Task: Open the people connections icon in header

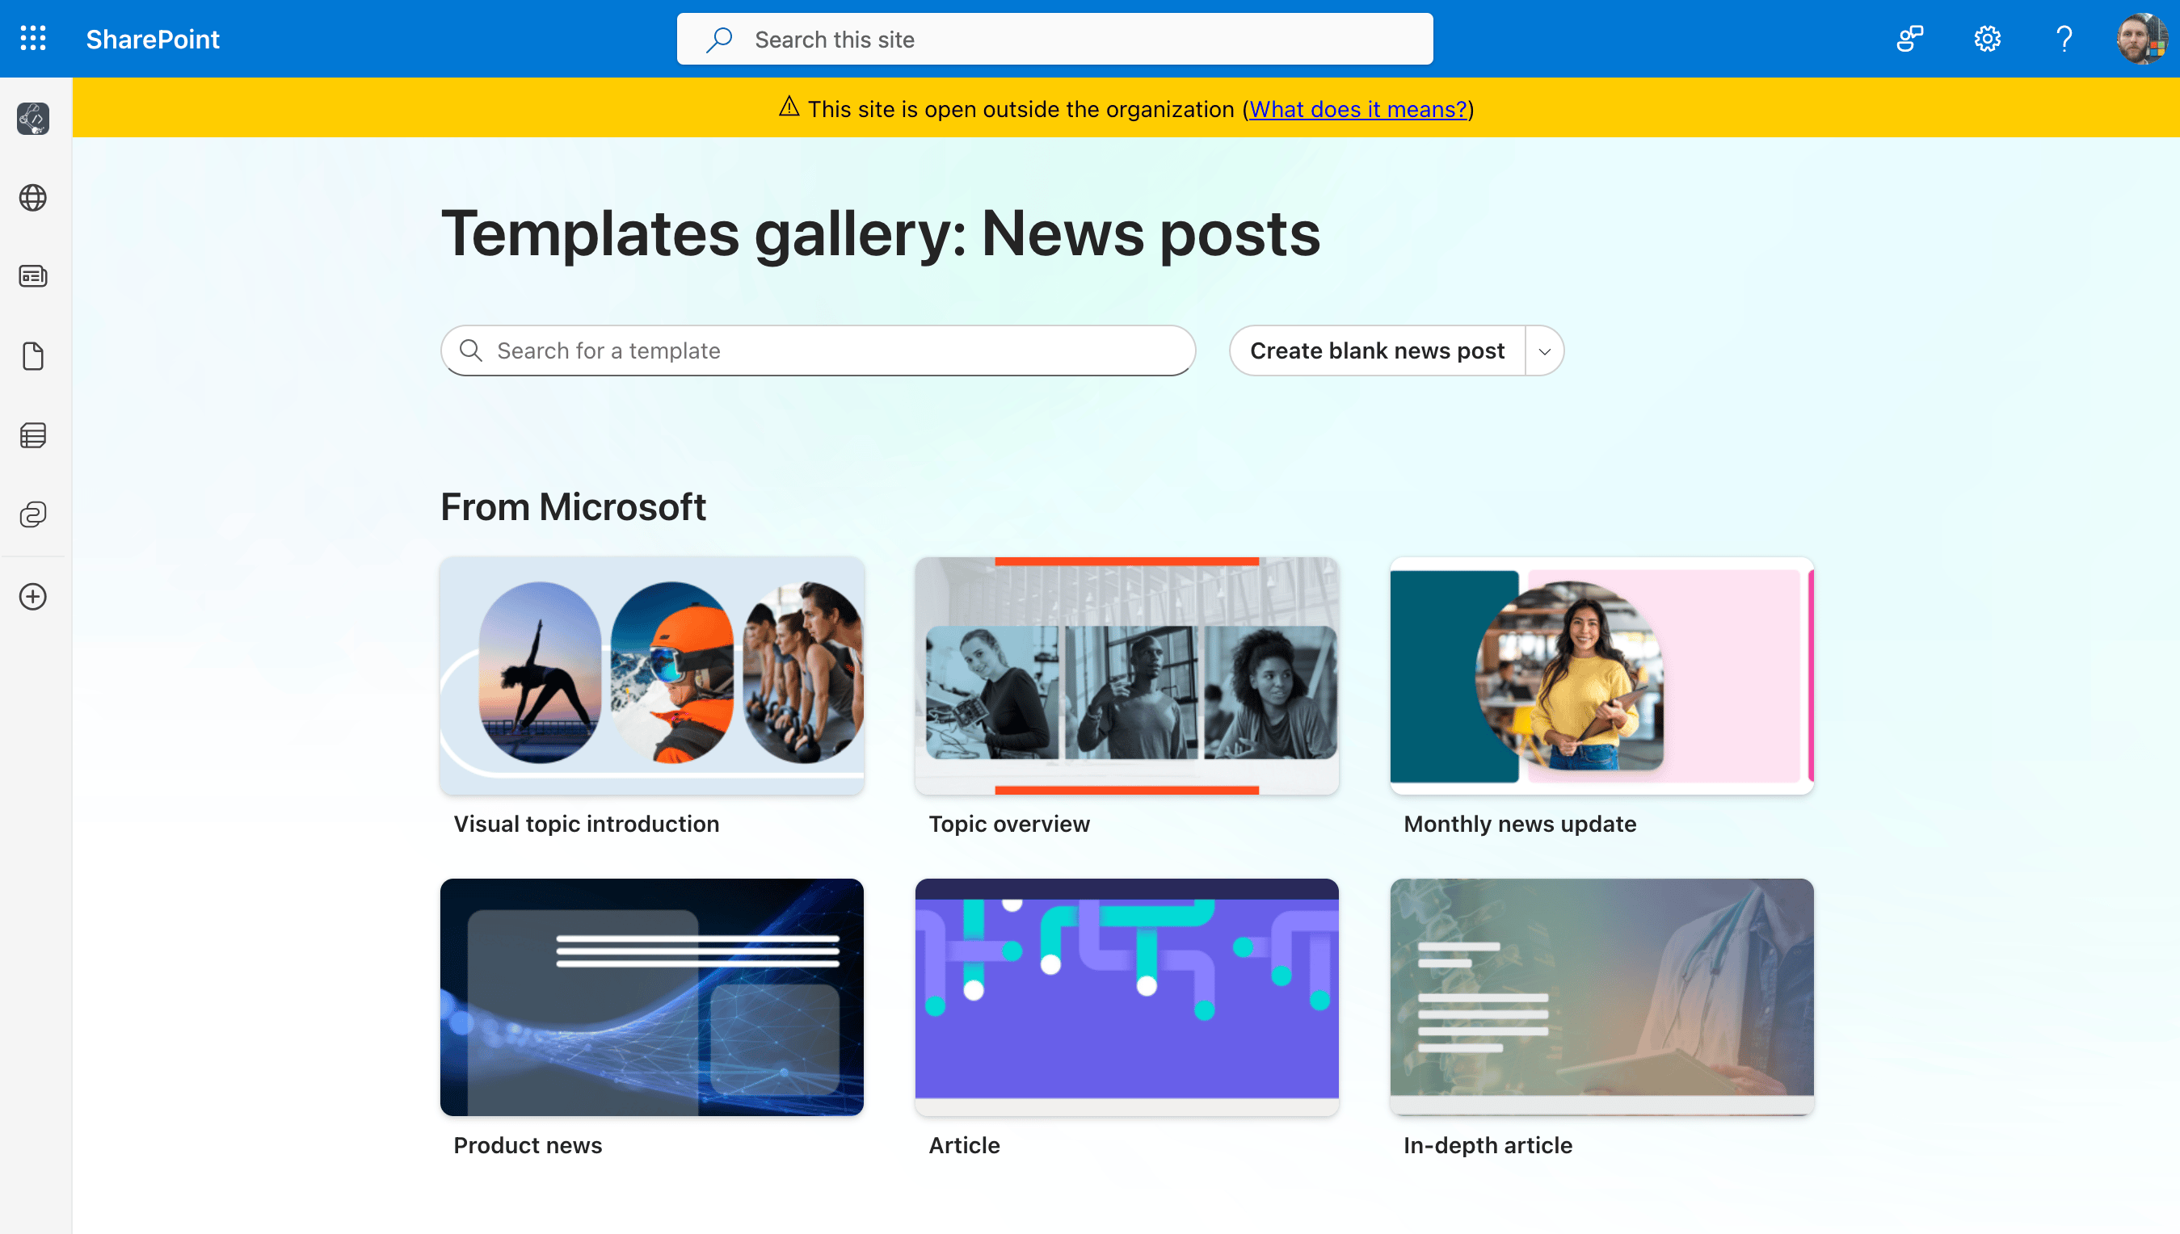Action: click(x=1910, y=38)
